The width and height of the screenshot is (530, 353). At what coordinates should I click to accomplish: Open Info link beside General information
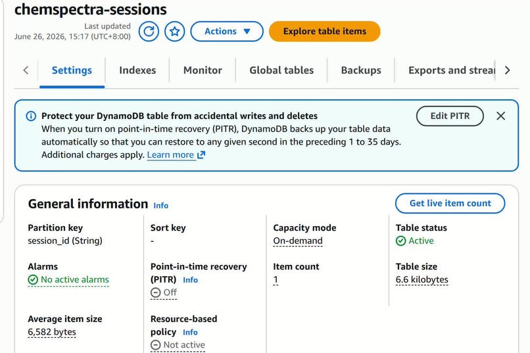click(161, 205)
